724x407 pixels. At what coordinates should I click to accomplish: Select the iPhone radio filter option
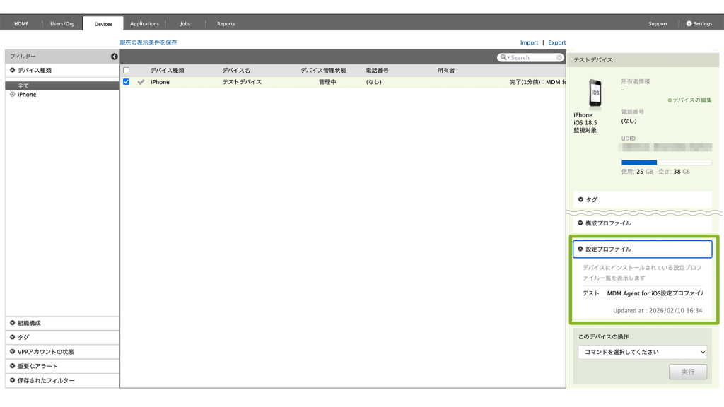tap(13, 95)
